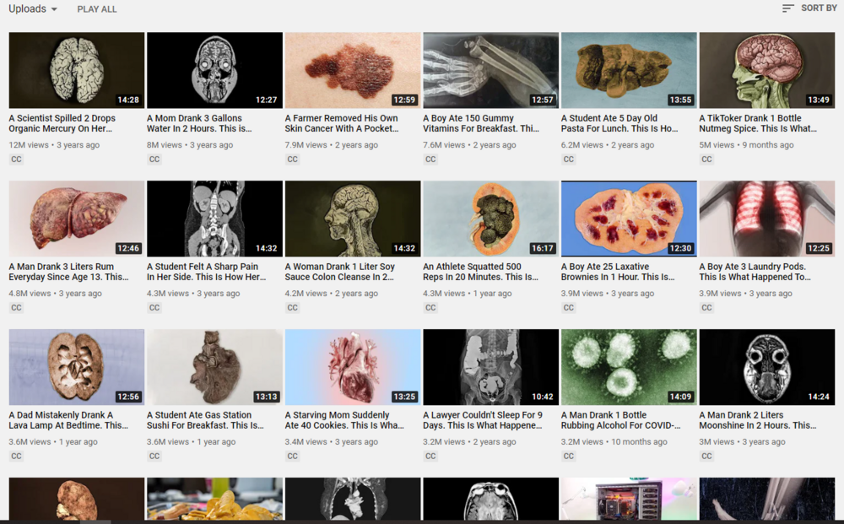Open the SORT BY menu
Screen dimensions: 844x524
pyautogui.click(x=818, y=8)
